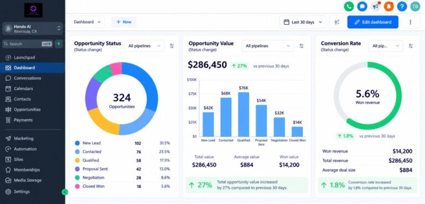
Task: Click the 324 Opportunities donut center
Action: (x=122, y=101)
